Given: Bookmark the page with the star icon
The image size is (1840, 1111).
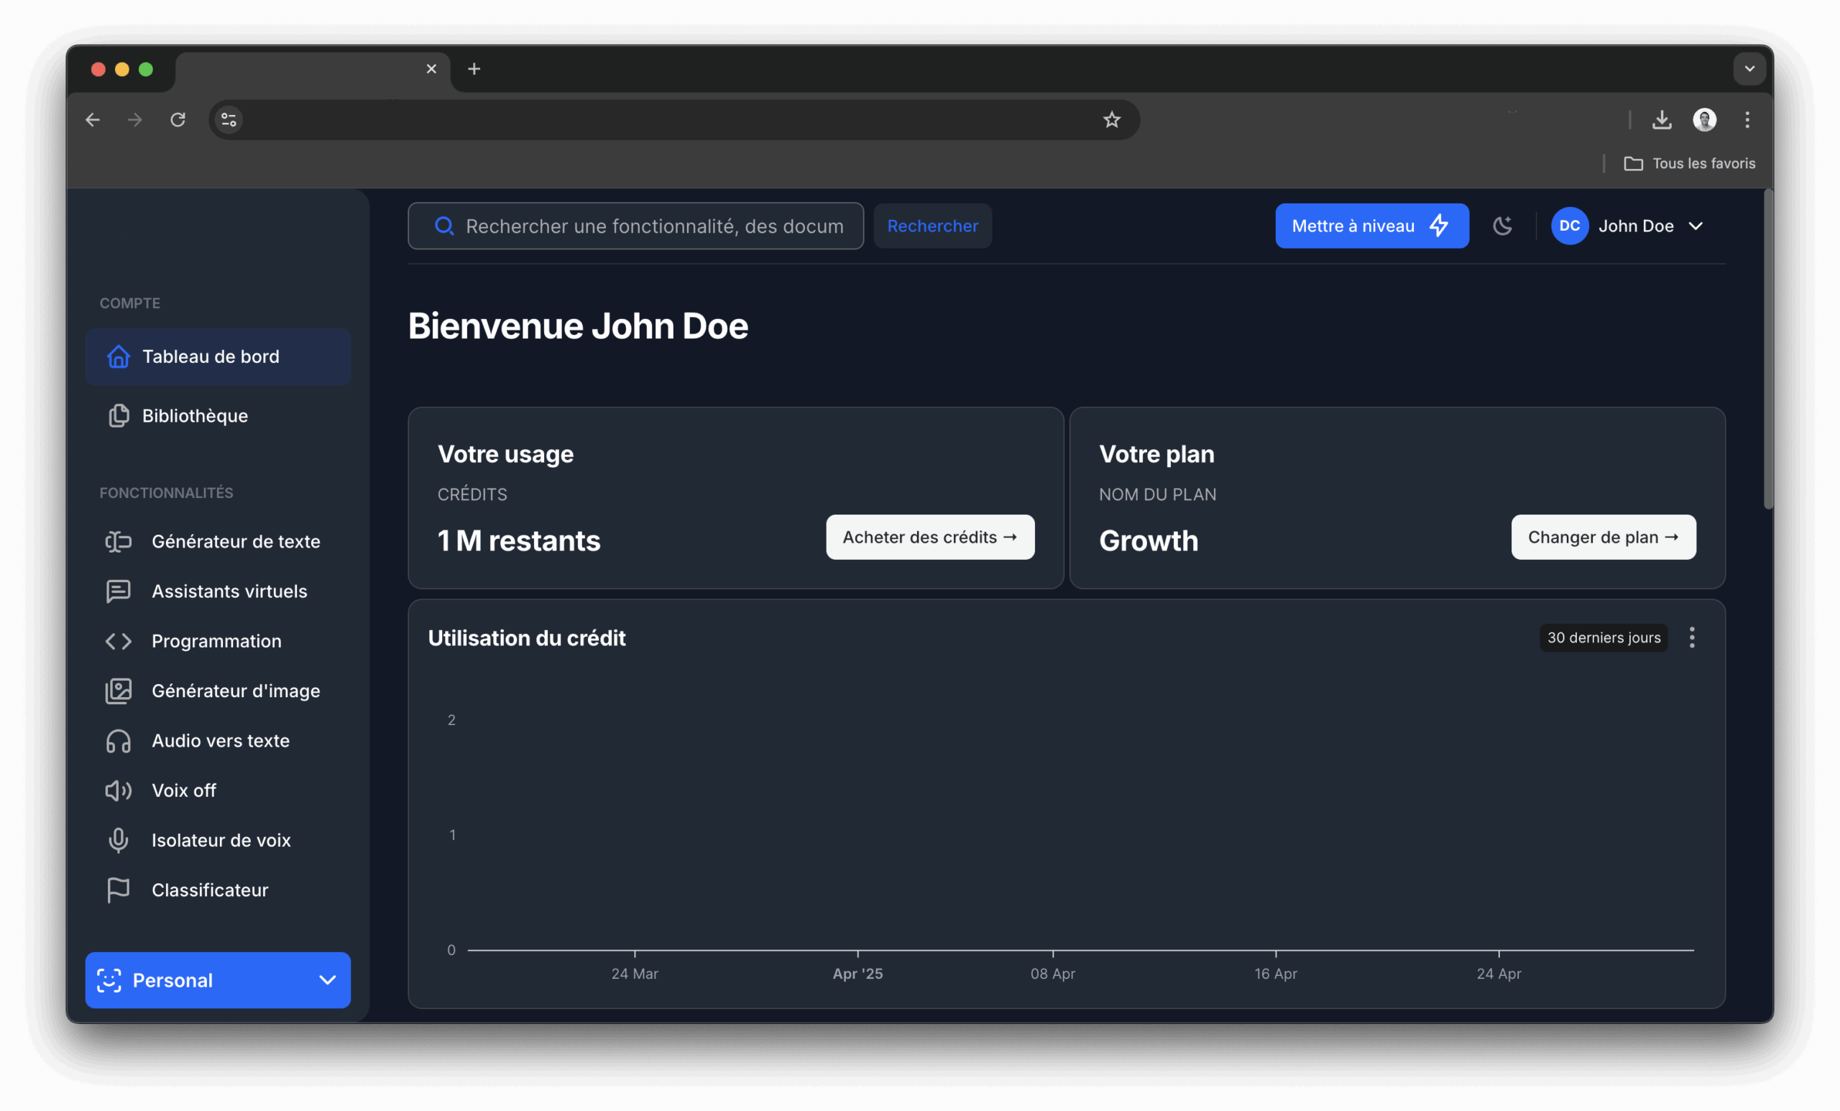Looking at the screenshot, I should click(x=1111, y=119).
